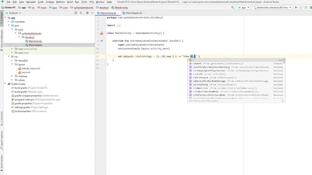Open the Navigate menu
Viewport: 312px width, 175px height.
31,2
